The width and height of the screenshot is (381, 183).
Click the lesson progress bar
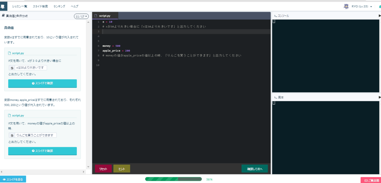(173, 179)
